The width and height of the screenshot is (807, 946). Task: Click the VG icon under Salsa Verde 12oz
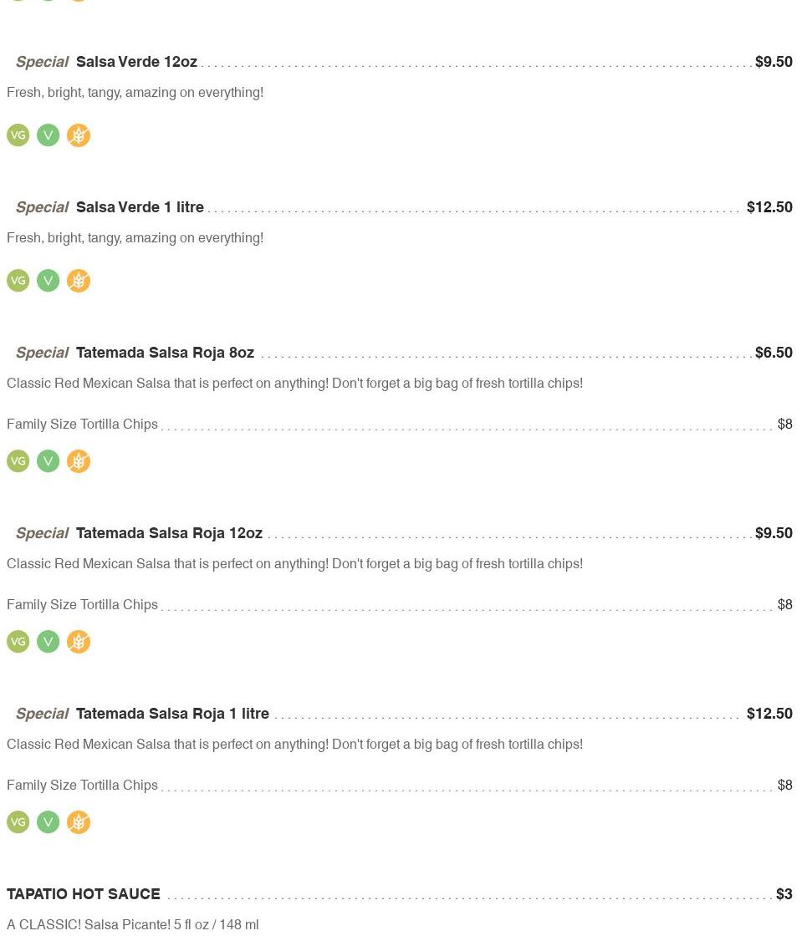pos(18,135)
